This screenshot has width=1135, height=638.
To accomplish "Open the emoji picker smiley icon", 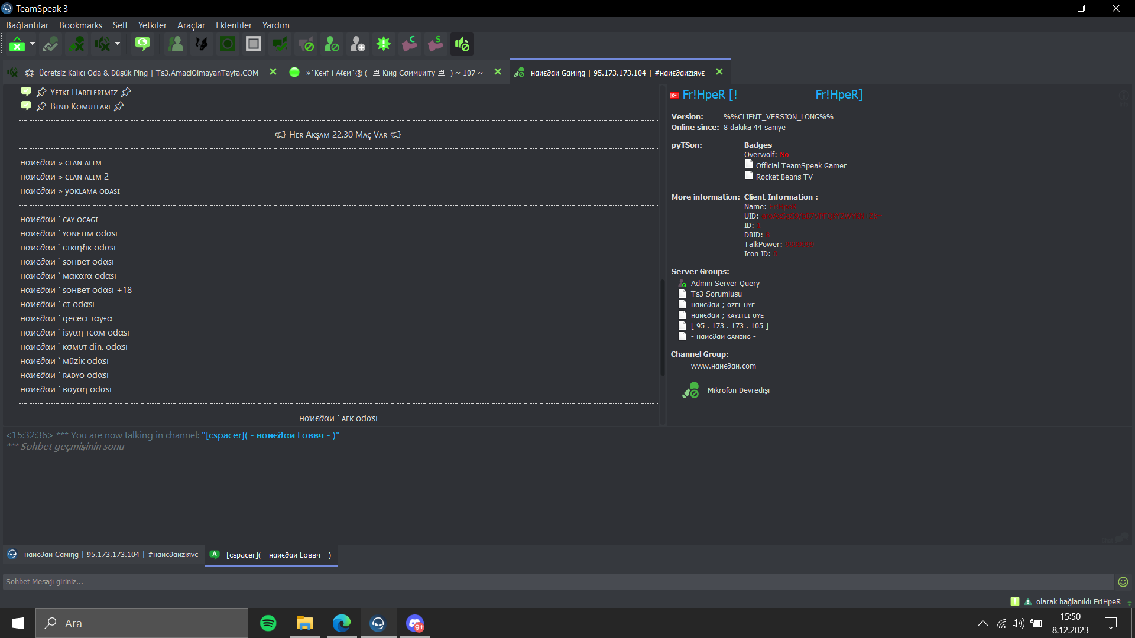I will pyautogui.click(x=1123, y=582).
